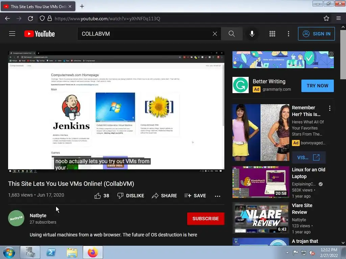
Task: Open YouTube settings three-dot menu
Action: coord(289,34)
